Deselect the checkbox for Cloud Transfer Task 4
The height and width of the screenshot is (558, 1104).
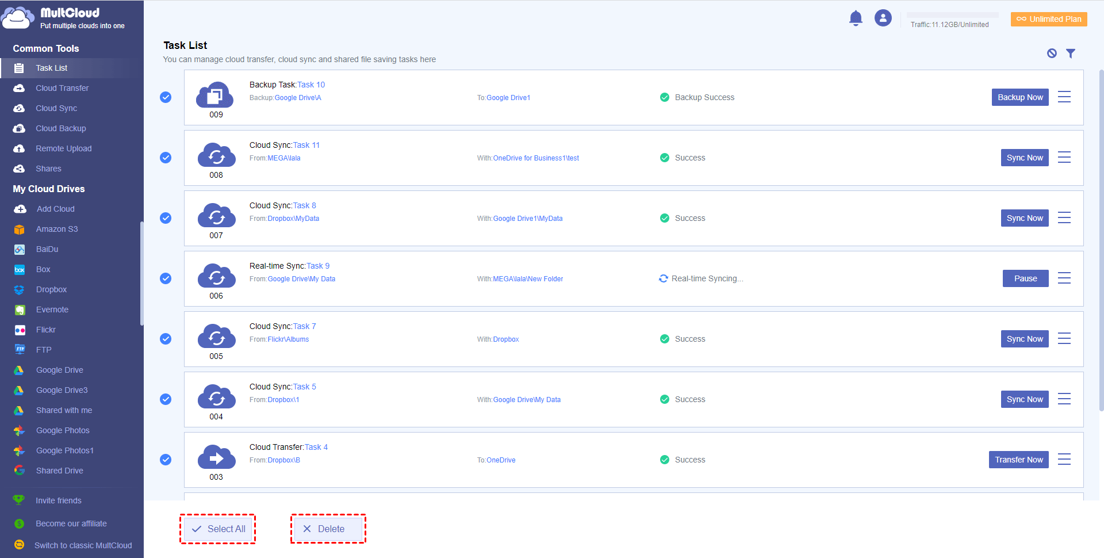[166, 460]
